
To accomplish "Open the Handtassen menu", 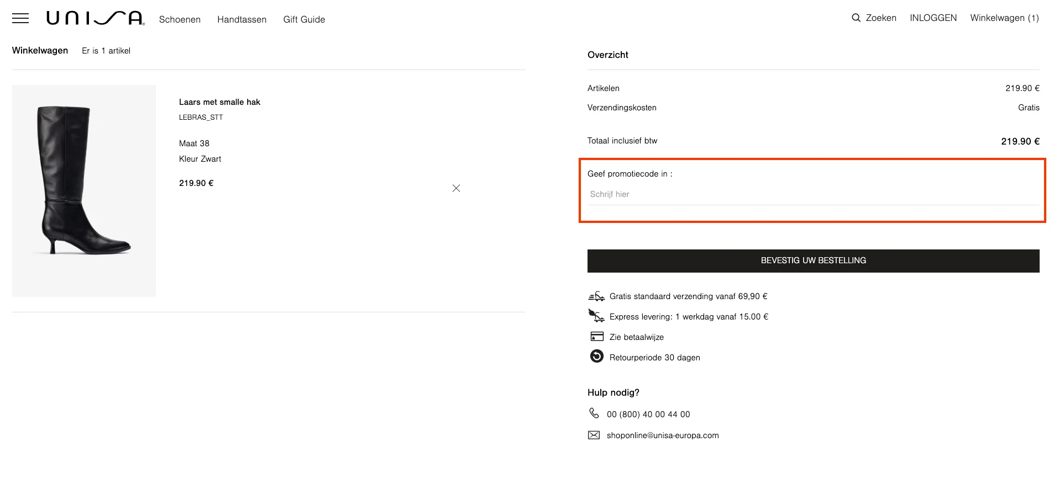I will click(x=242, y=19).
